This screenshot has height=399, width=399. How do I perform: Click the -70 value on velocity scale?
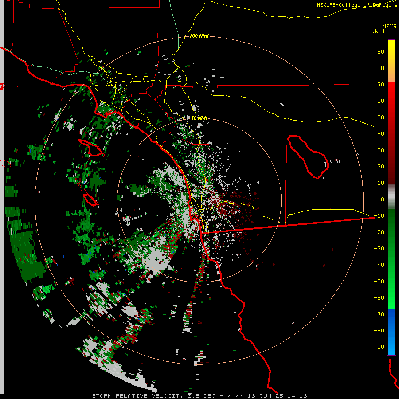[x=379, y=314]
